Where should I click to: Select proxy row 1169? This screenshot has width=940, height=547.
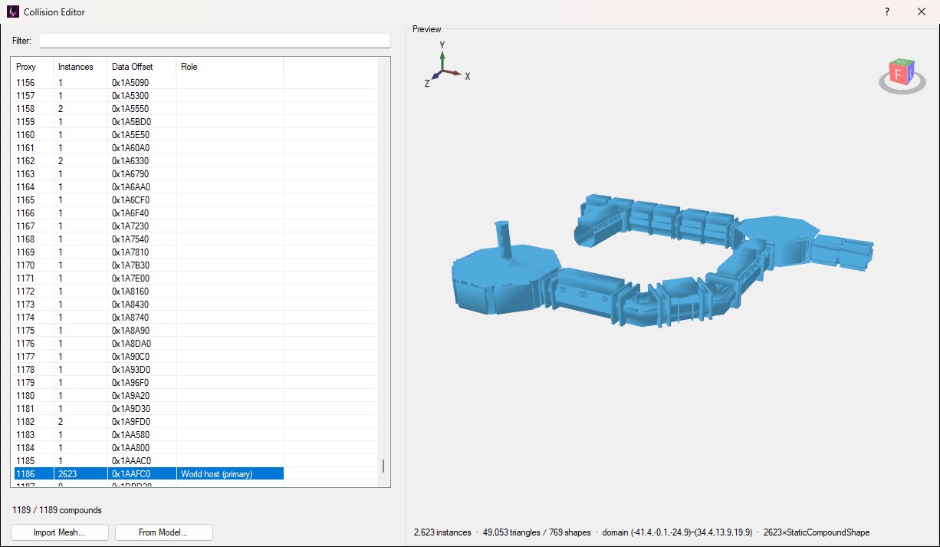point(149,252)
